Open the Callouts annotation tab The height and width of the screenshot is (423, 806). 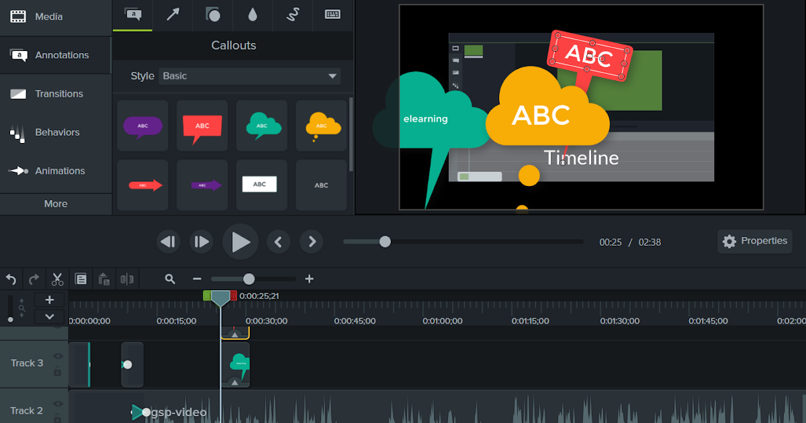coord(133,15)
